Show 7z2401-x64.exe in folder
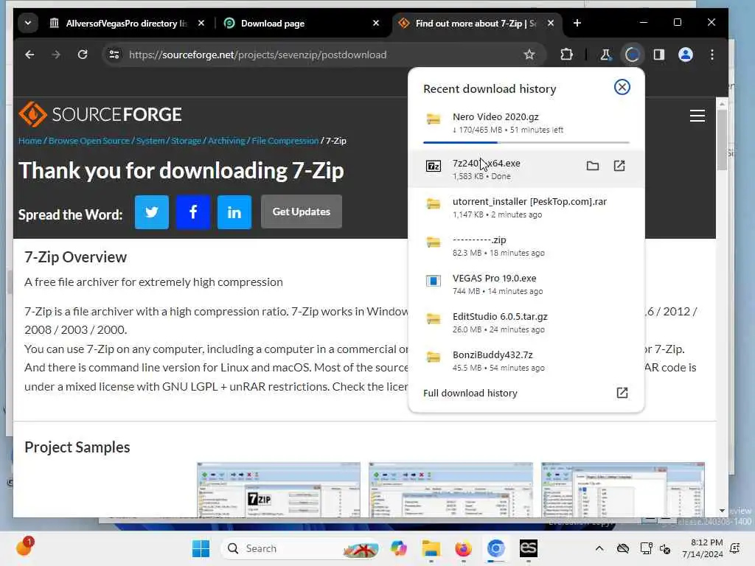The height and width of the screenshot is (566, 755). click(592, 166)
